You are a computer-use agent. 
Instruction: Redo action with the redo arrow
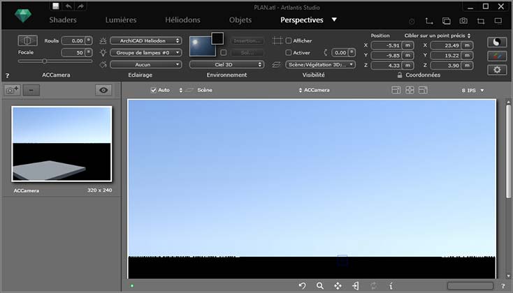click(x=80, y=6)
